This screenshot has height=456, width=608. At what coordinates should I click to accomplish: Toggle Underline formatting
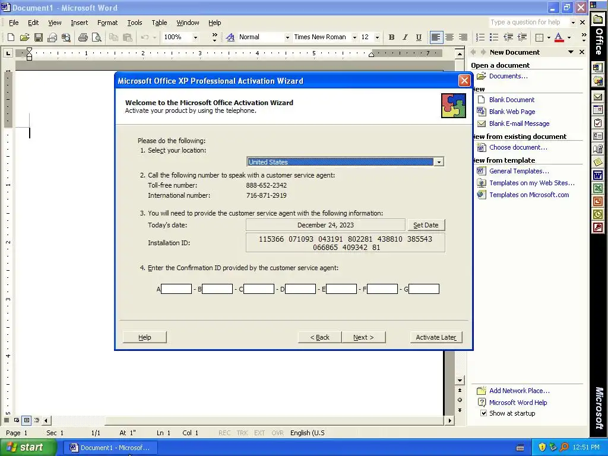(x=419, y=37)
